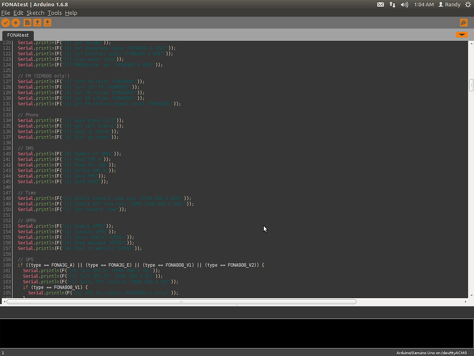Open a sketch via the Open toolbar icon
The height and width of the screenshot is (356, 474).
coord(37,22)
